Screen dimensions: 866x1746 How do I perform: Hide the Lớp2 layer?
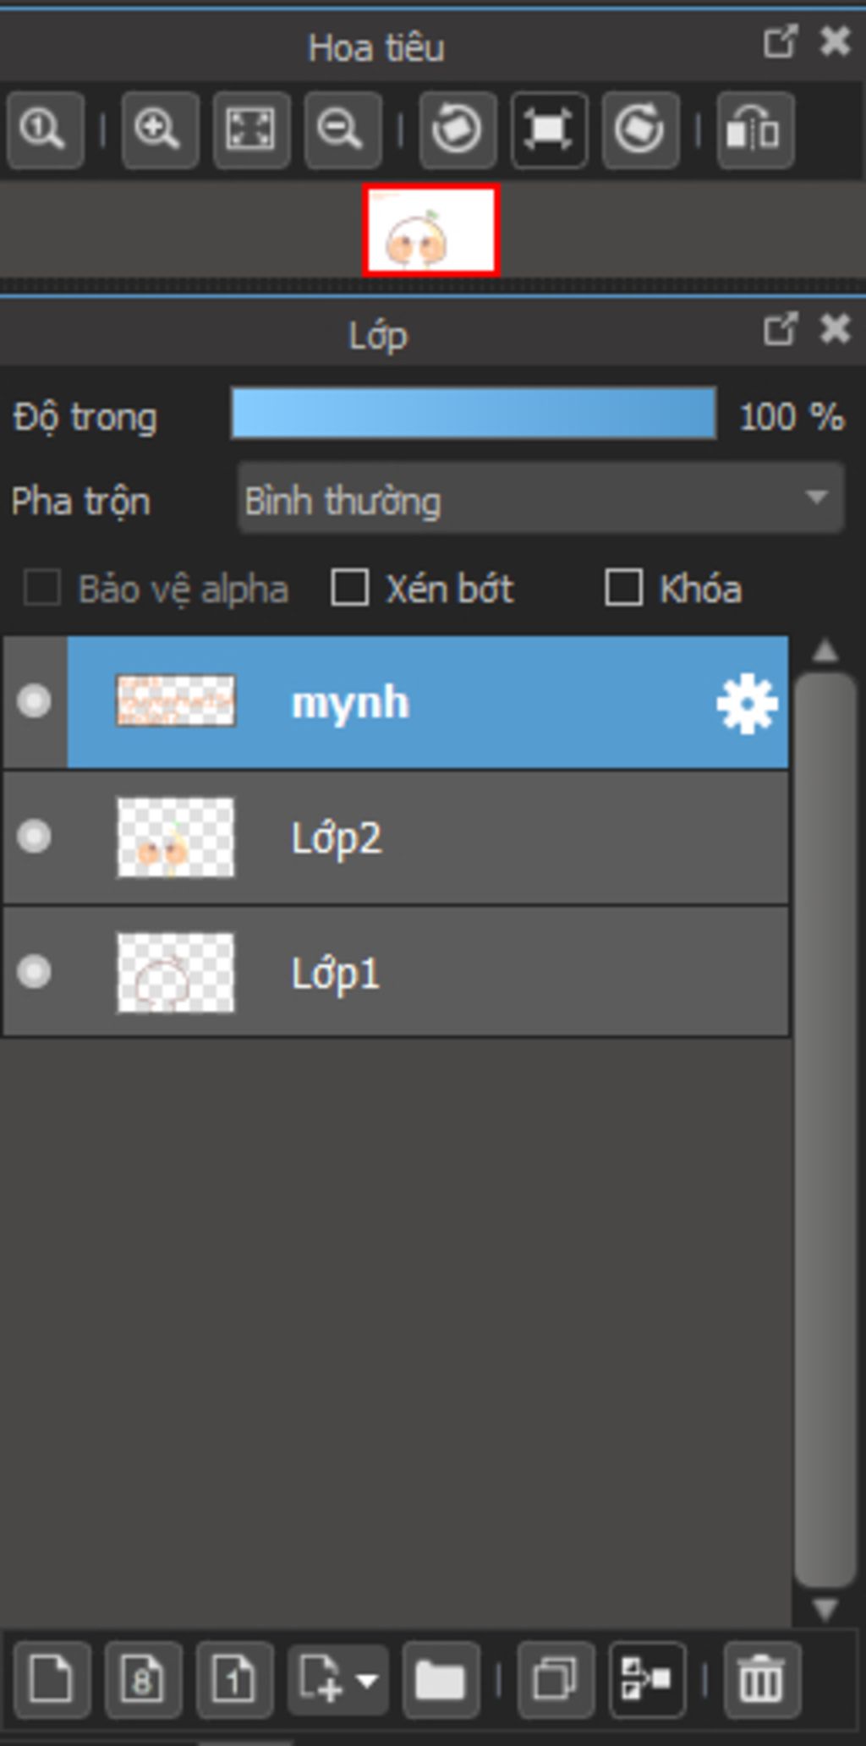coord(34,836)
